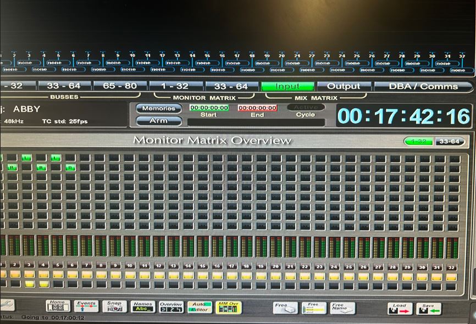
Task: Toggle lit R cell in matrix column 6
Action: pos(70,167)
